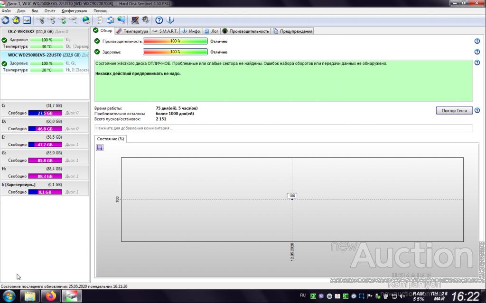Image resolution: width=486 pixels, height=303 pixels.
Task: Click the disk with stopwatch toolbar icon
Action: coord(40,20)
